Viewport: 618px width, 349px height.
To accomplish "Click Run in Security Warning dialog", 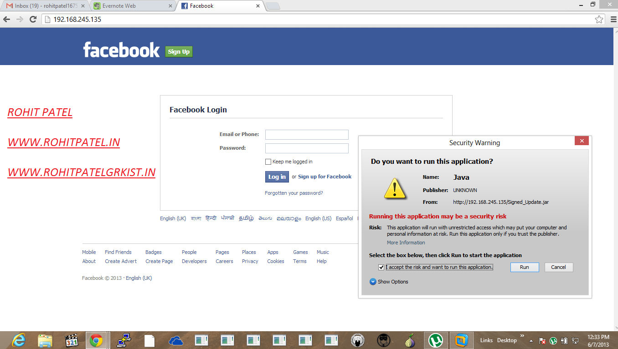I will tap(525, 267).
